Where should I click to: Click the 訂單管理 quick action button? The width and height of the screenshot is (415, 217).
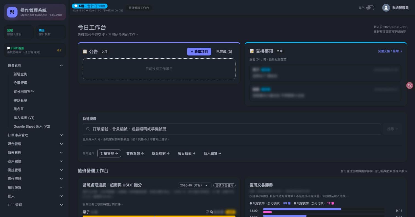click(x=109, y=153)
